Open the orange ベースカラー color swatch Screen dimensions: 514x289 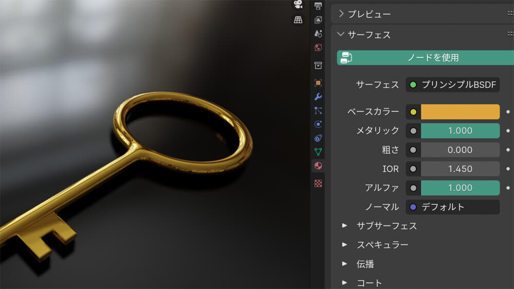(x=460, y=112)
